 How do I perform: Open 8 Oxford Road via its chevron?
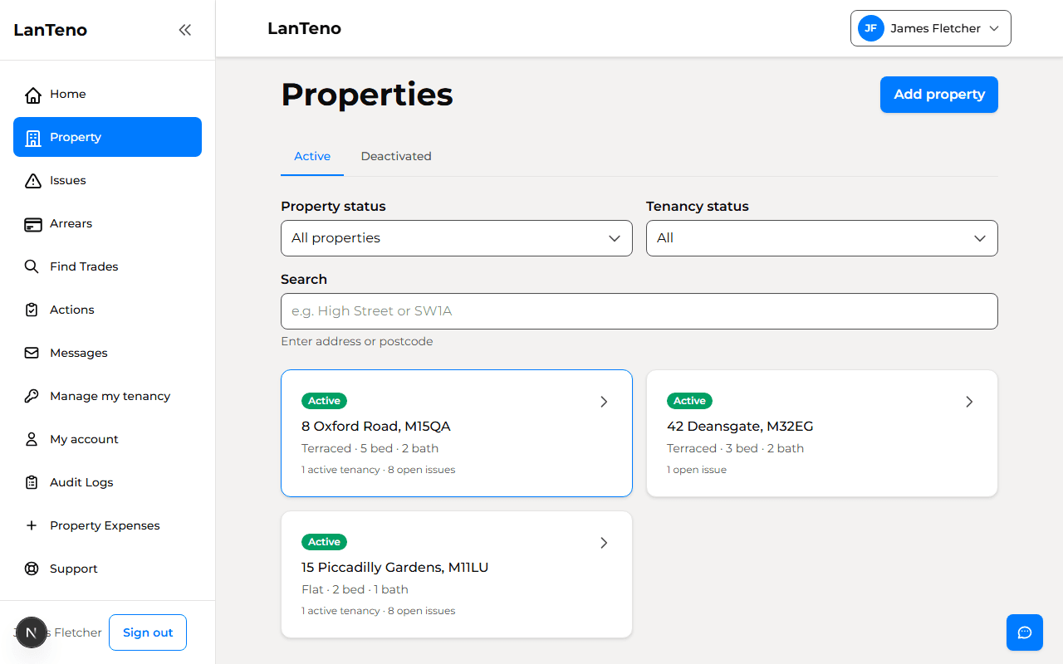pos(604,402)
